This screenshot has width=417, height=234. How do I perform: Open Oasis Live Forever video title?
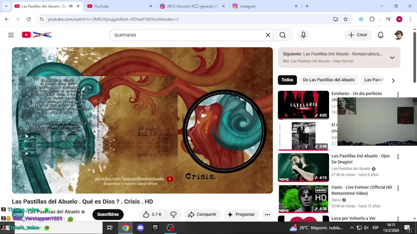pos(362,190)
